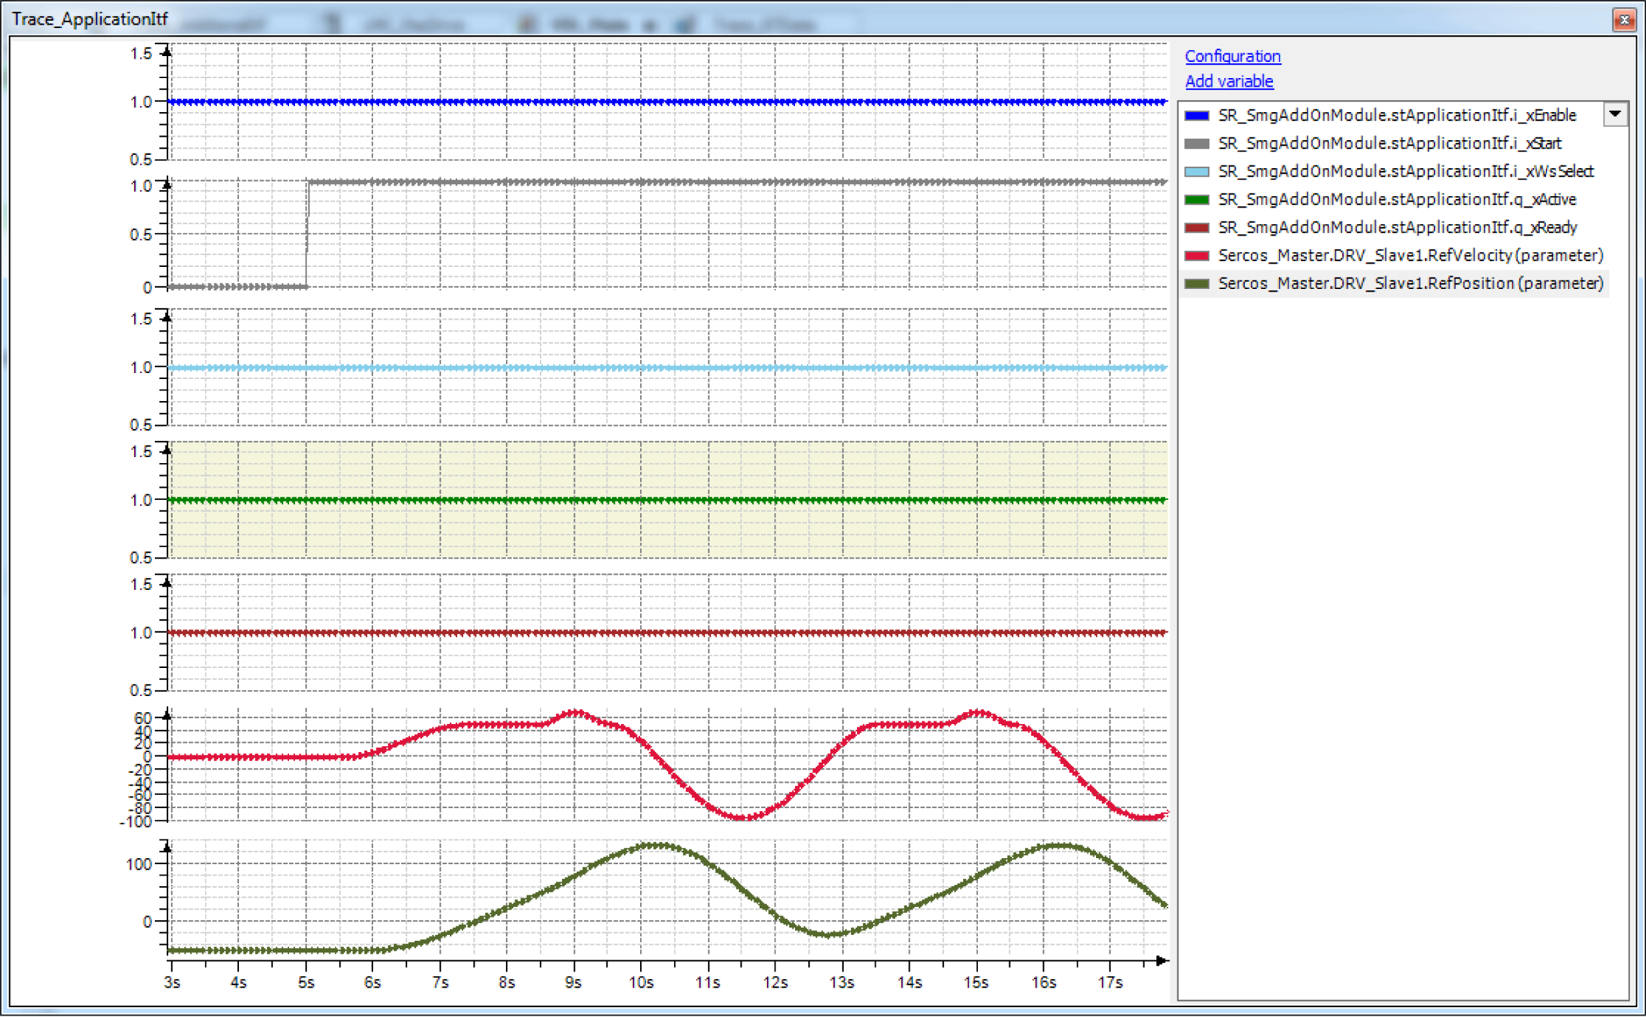The width and height of the screenshot is (1646, 1021).
Task: Click the Add variable link
Action: click(1229, 81)
